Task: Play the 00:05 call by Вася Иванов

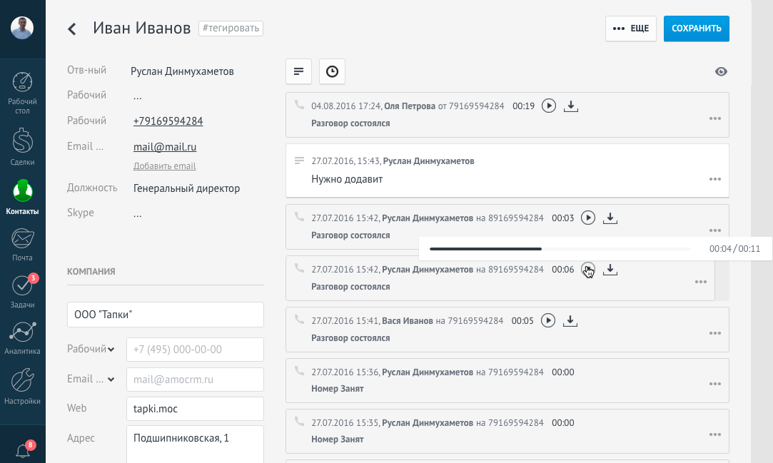Action: point(548,320)
